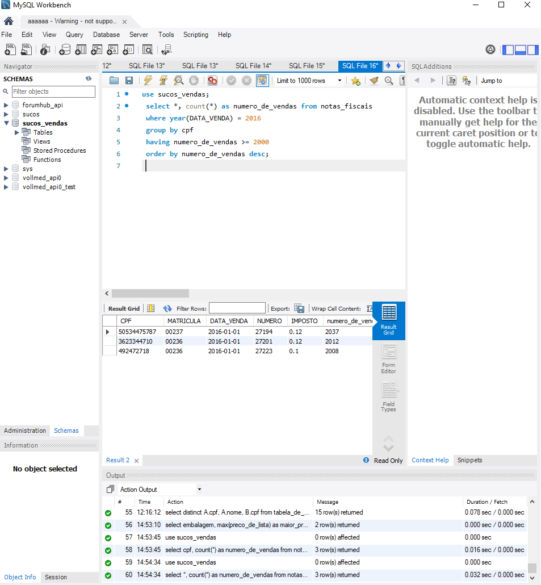541x585 pixels.
Task: Open the home screen tab icon
Action: (x=9, y=21)
